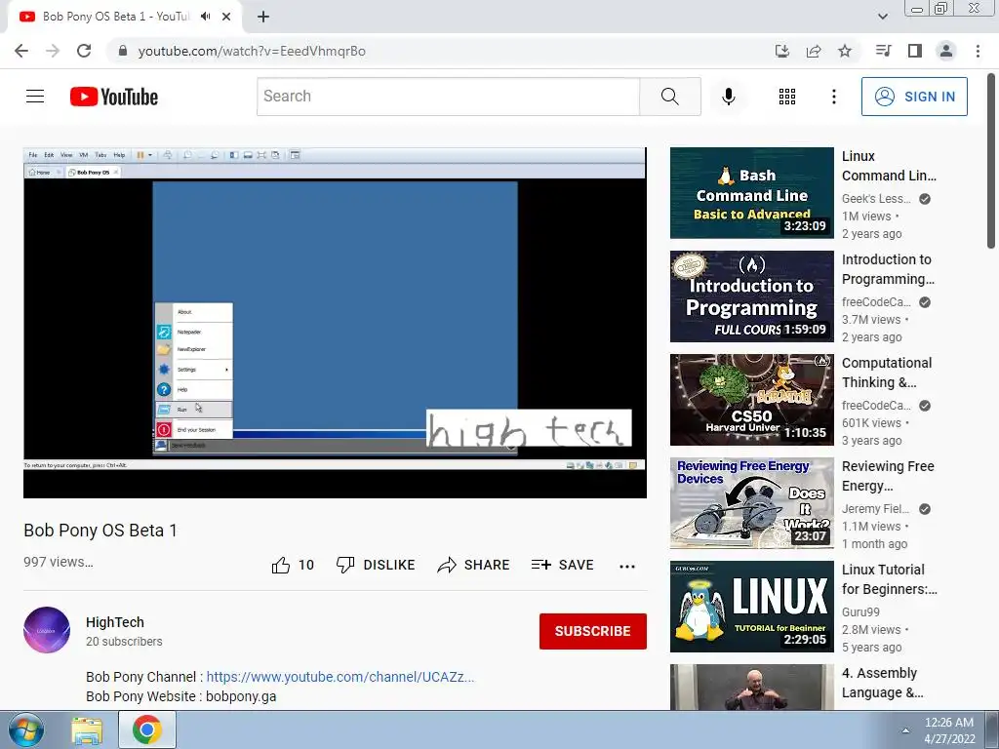999x749 pixels.
Task: Go back with browser back arrow
Action: pyautogui.click(x=21, y=51)
